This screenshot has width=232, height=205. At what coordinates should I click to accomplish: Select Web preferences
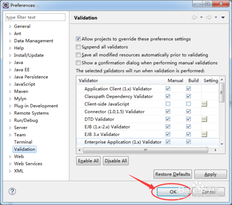point(19,156)
